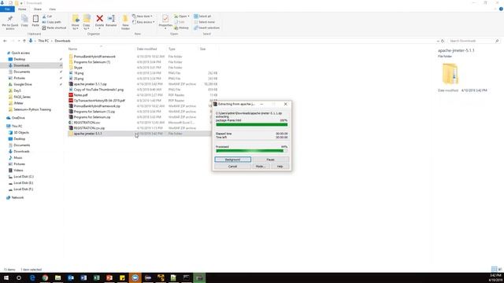Select Google Drive in the navigation pane

[23, 84]
